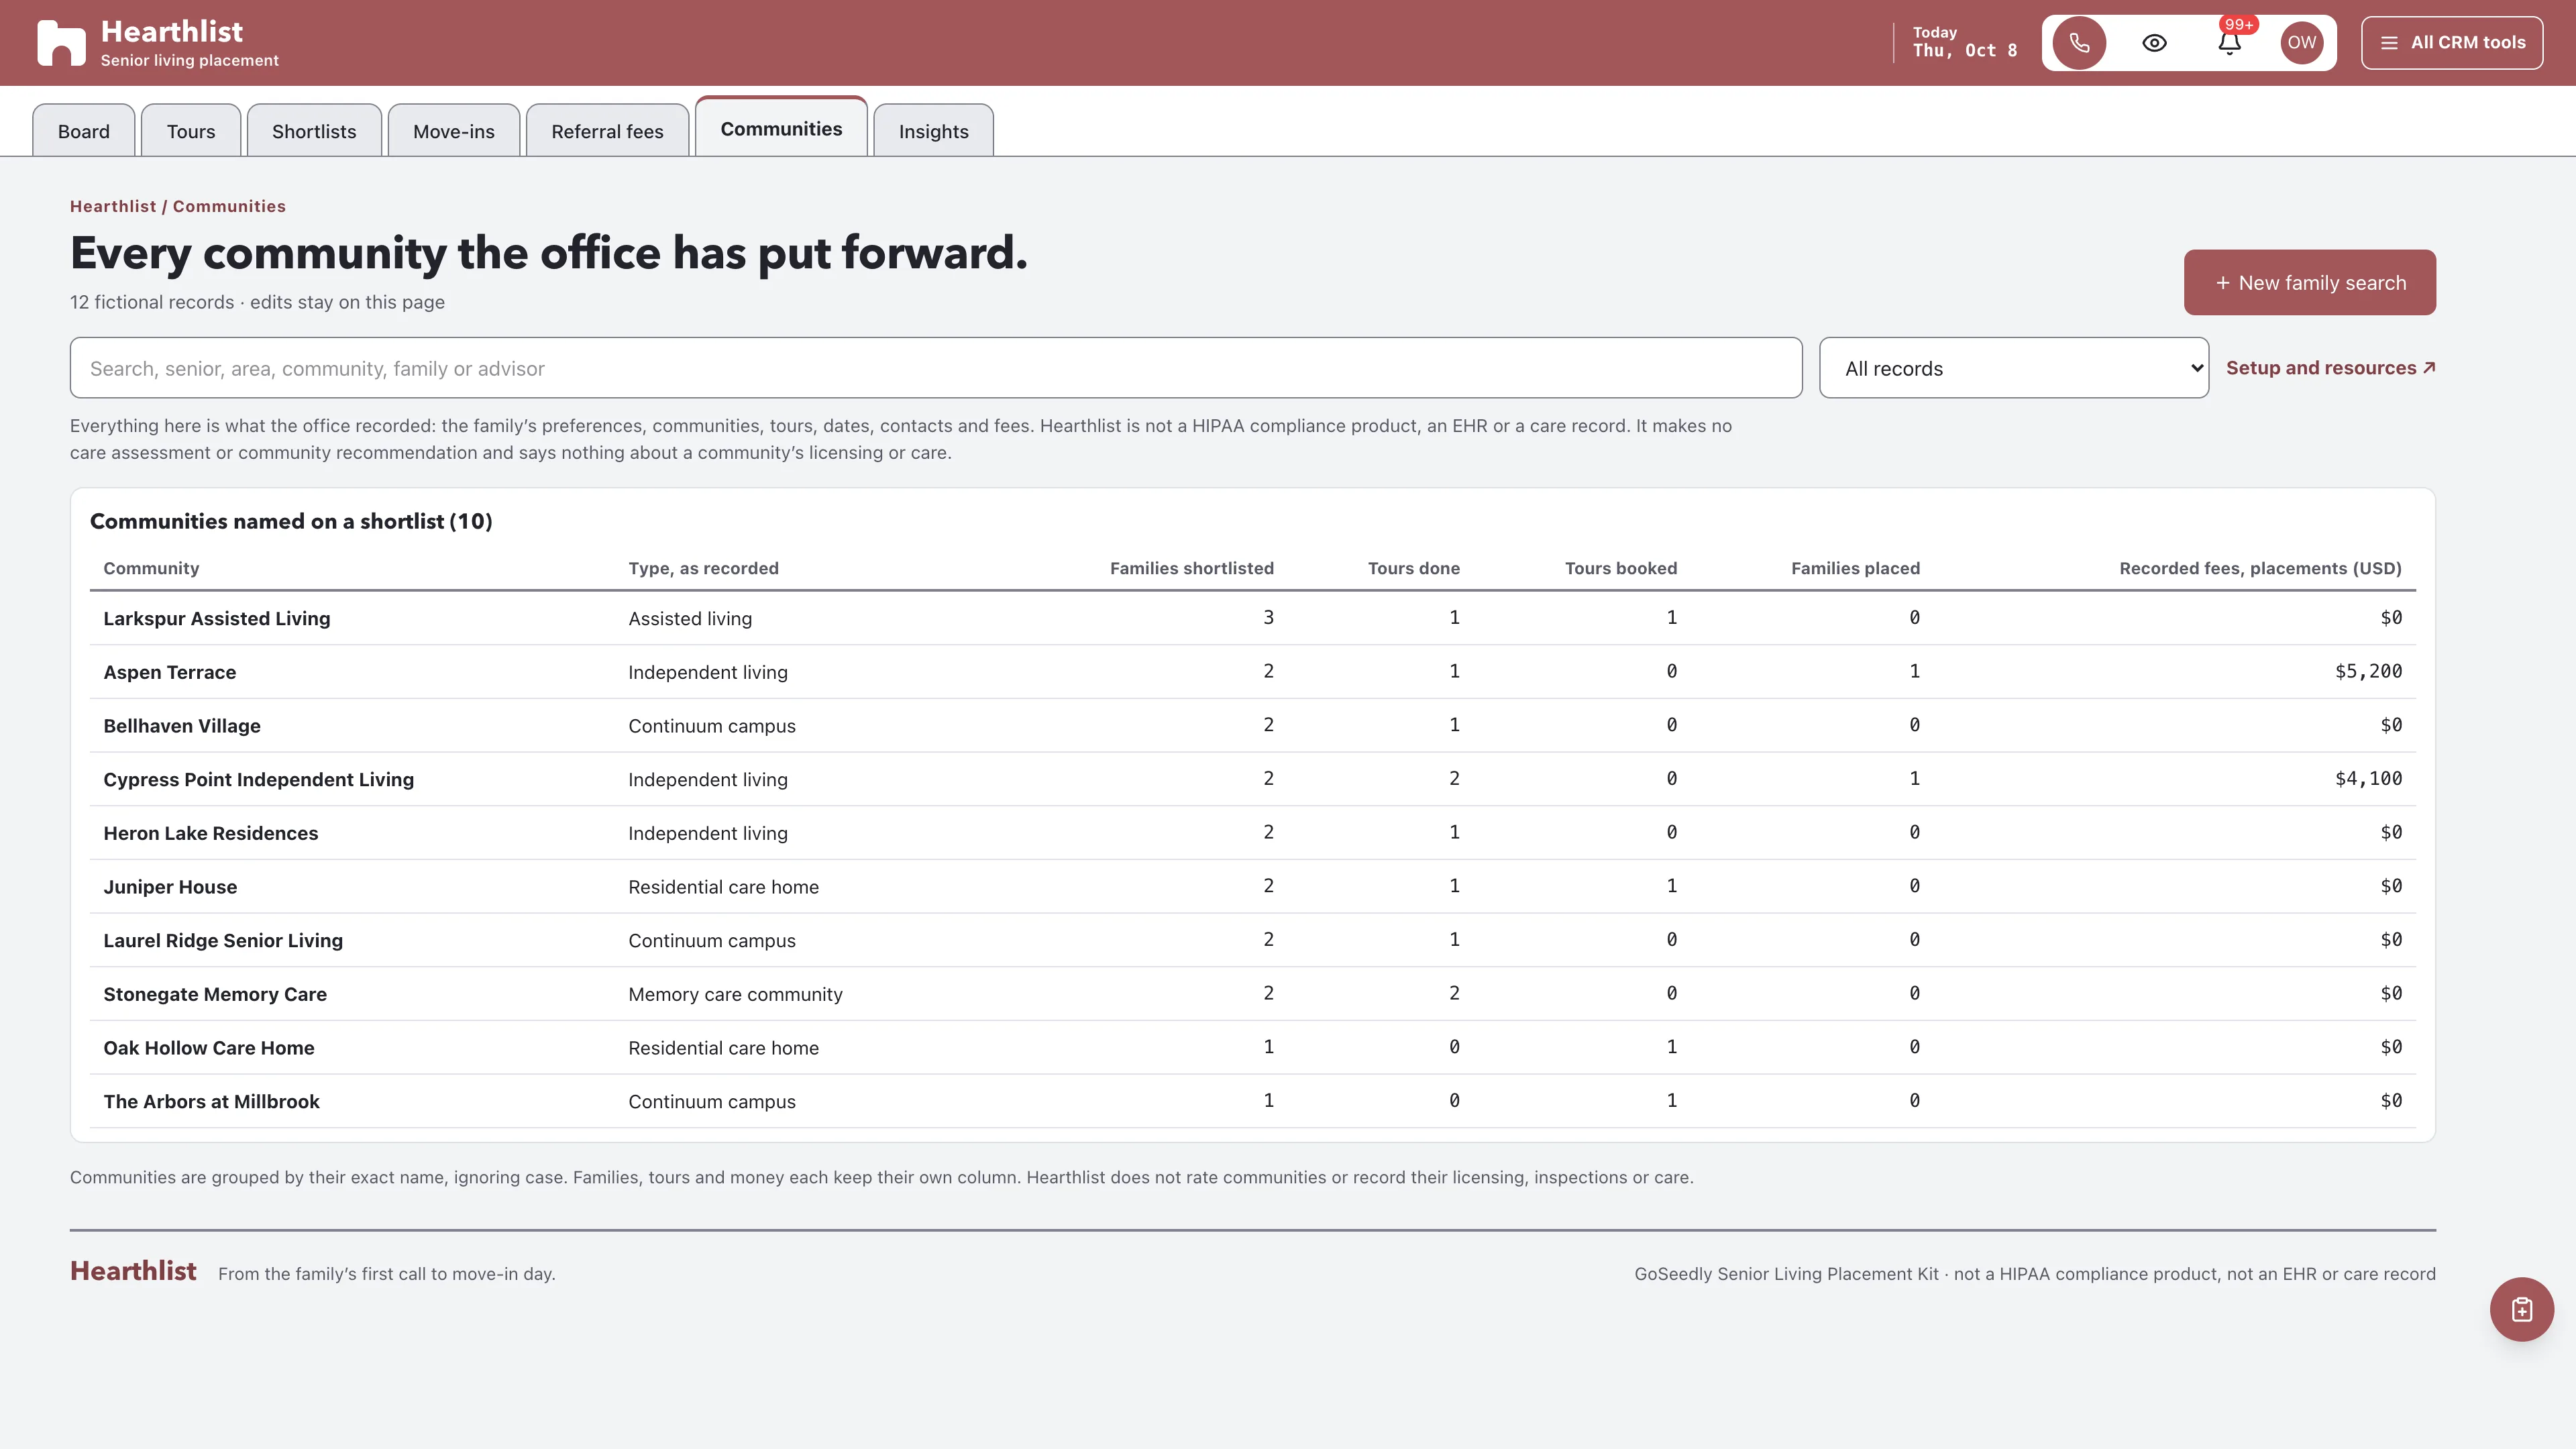Select Laurel Ridge Senior Living name
The image size is (2576, 1449).
[x=223, y=940]
